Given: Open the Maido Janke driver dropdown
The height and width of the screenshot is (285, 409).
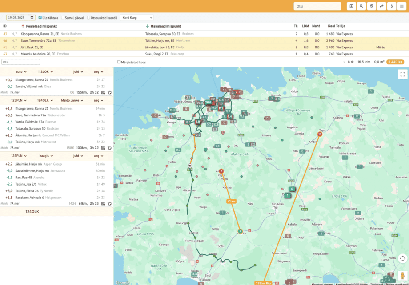Looking at the screenshot, I should tap(72, 100).
